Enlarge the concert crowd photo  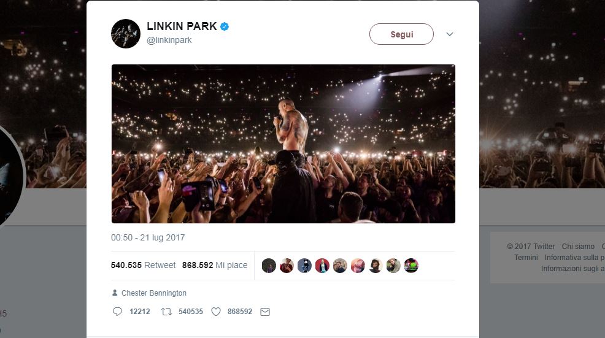[x=283, y=144]
